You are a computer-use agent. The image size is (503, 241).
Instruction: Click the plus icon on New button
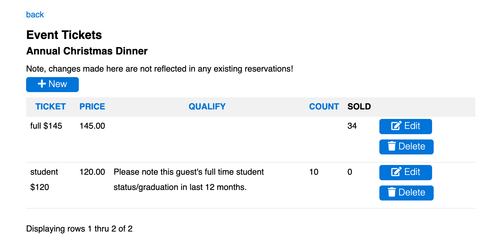coord(42,84)
